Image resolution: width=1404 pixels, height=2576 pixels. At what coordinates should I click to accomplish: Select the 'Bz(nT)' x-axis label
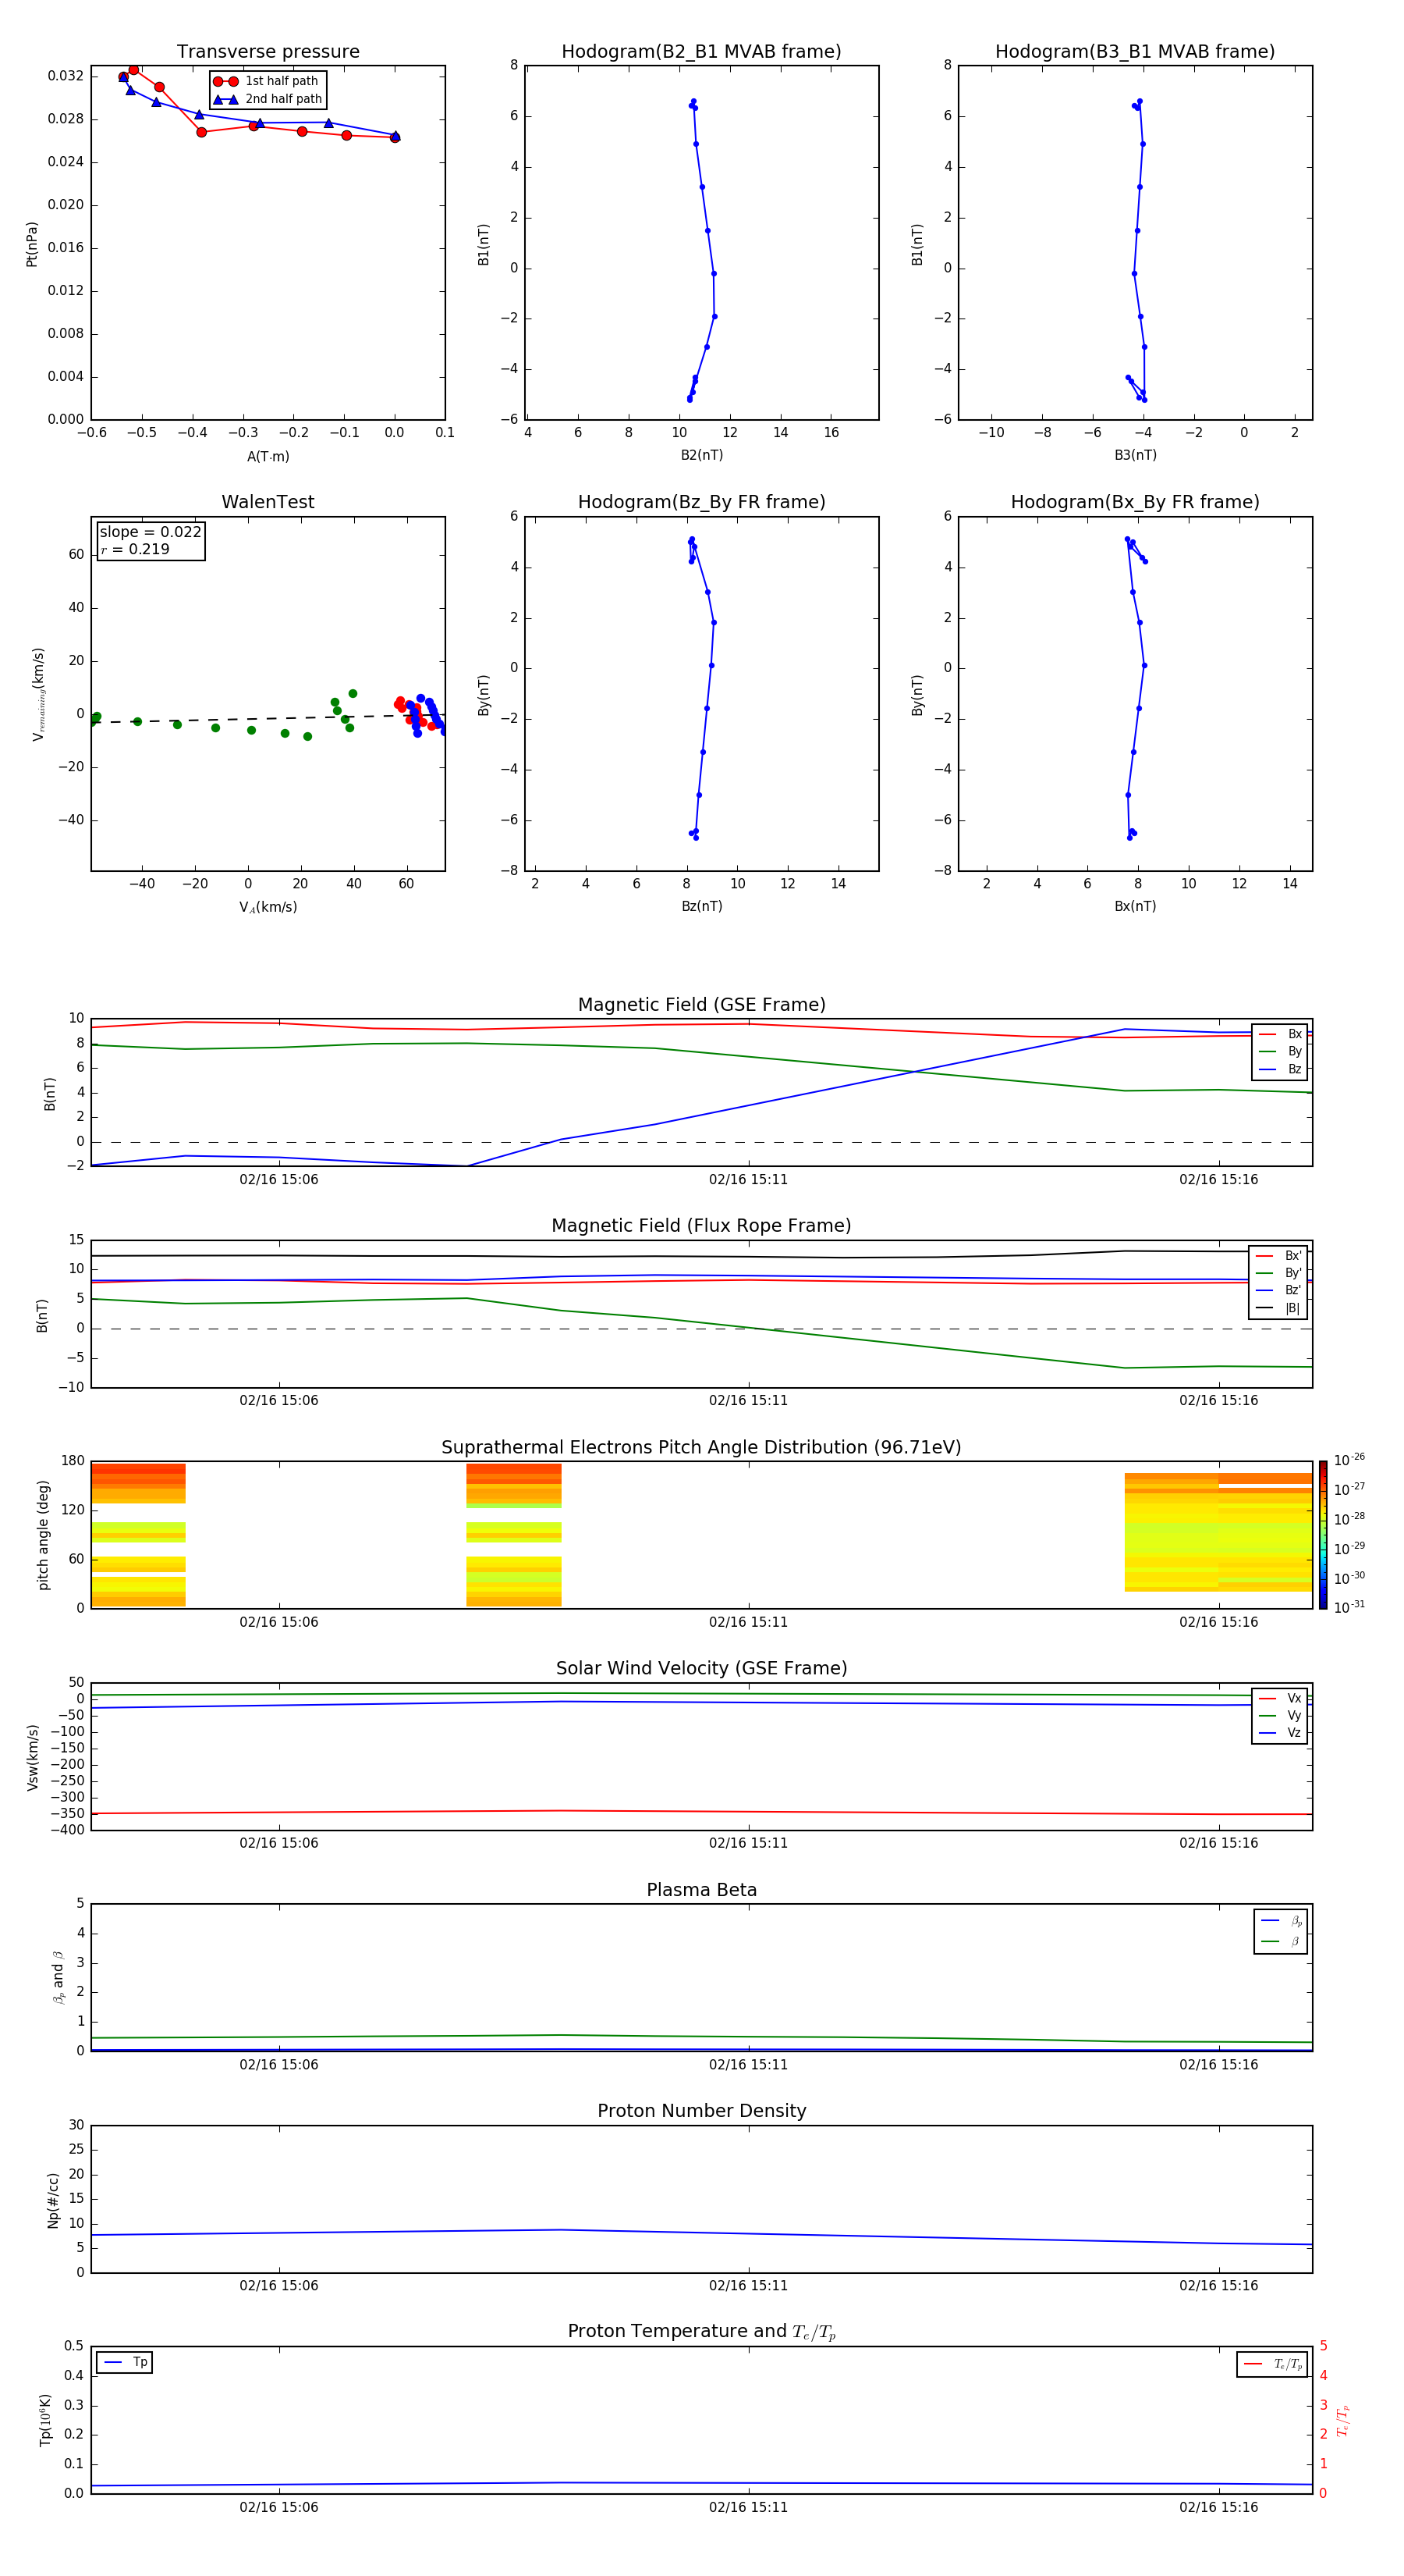701,906
